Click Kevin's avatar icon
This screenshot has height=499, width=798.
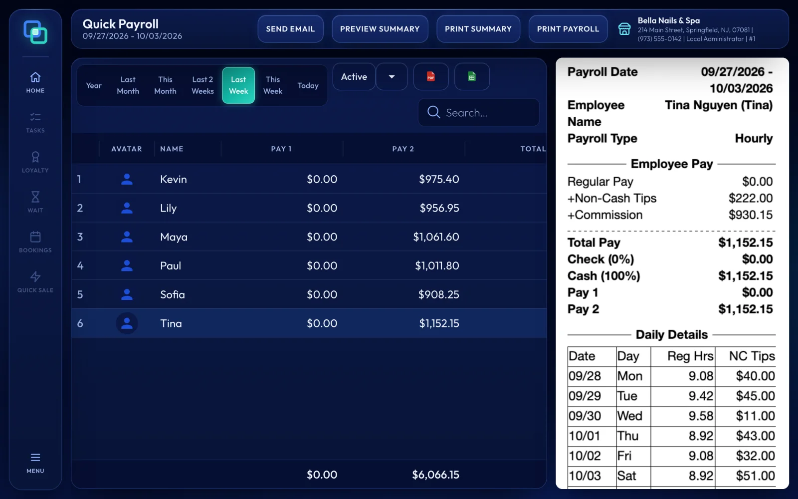127,179
